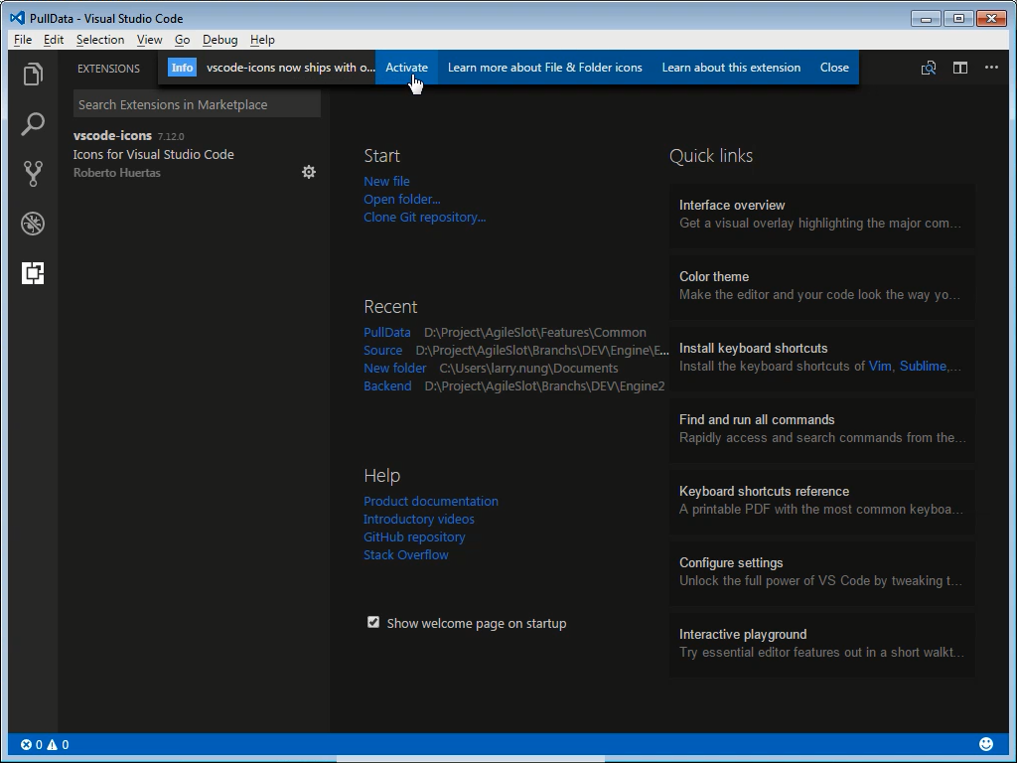Click Clone Git repository... link
This screenshot has height=763, width=1017.
coord(424,218)
